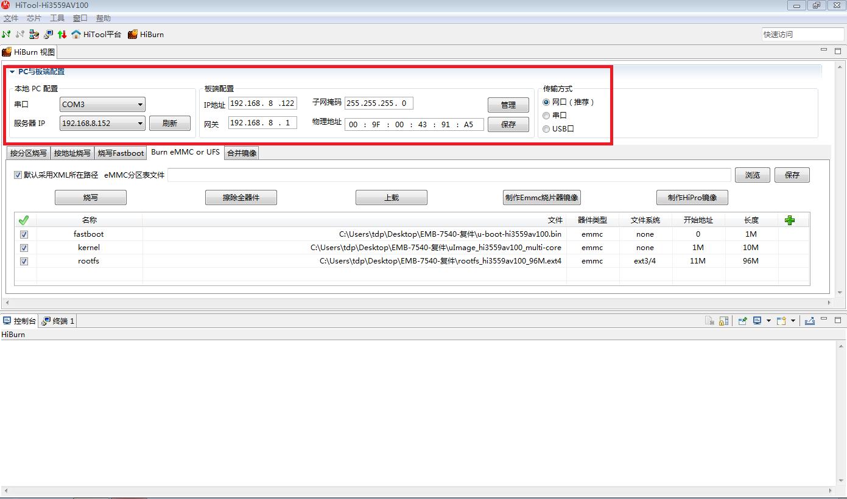
Task: Click the eMMC分区表文件 path field
Action: [x=449, y=175]
